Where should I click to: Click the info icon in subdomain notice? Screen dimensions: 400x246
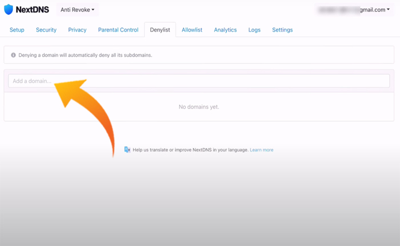click(14, 55)
